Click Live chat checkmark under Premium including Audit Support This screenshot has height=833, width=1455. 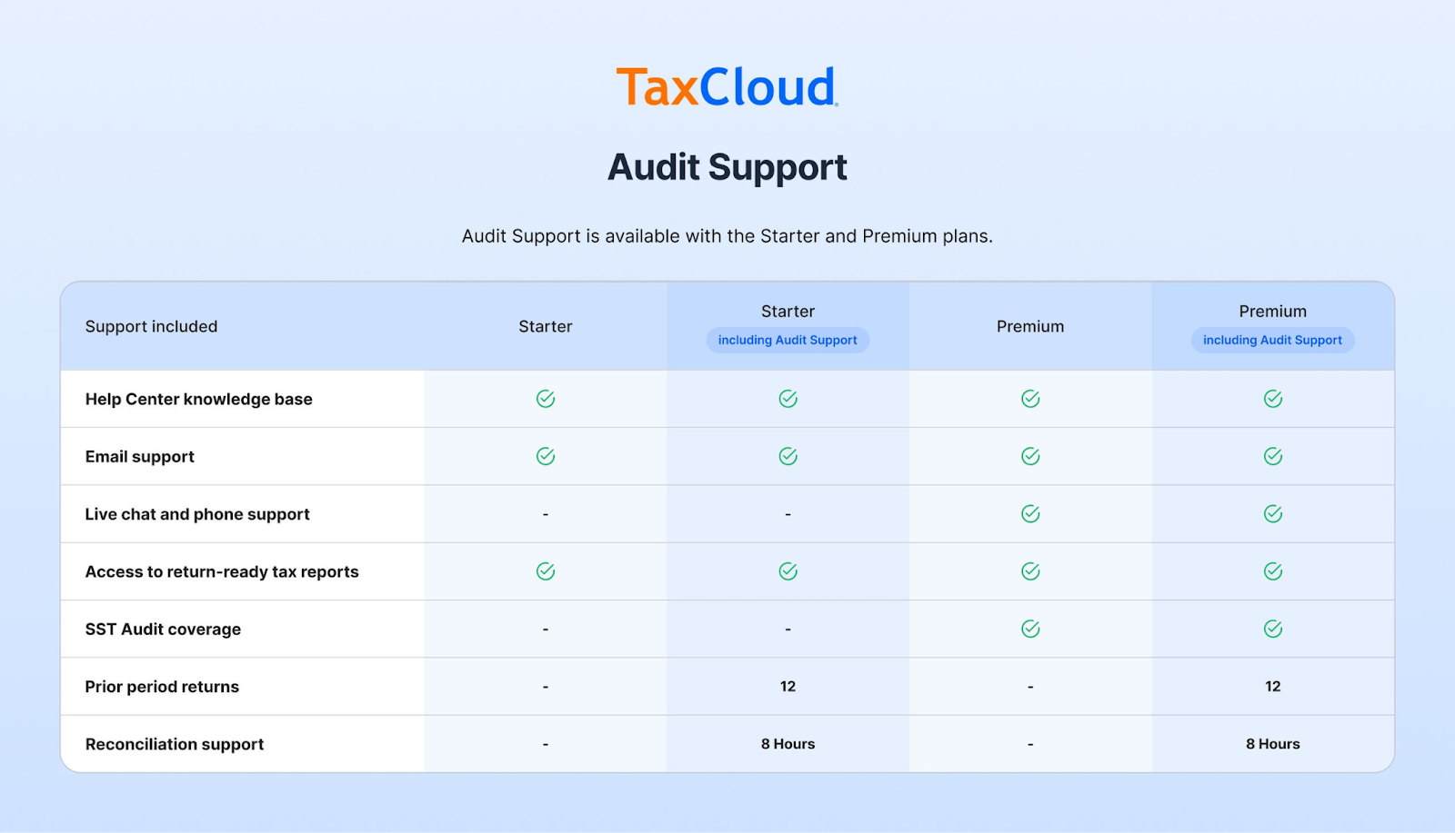pos(1273,514)
